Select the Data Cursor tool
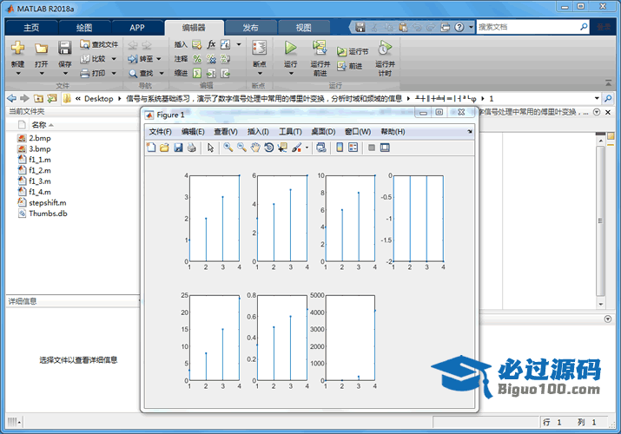Screen dimensions: 621x434 (282, 148)
